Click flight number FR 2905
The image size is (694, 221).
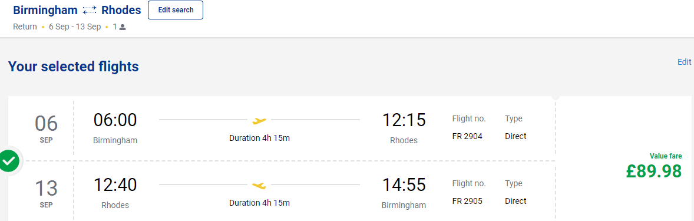[x=467, y=201]
